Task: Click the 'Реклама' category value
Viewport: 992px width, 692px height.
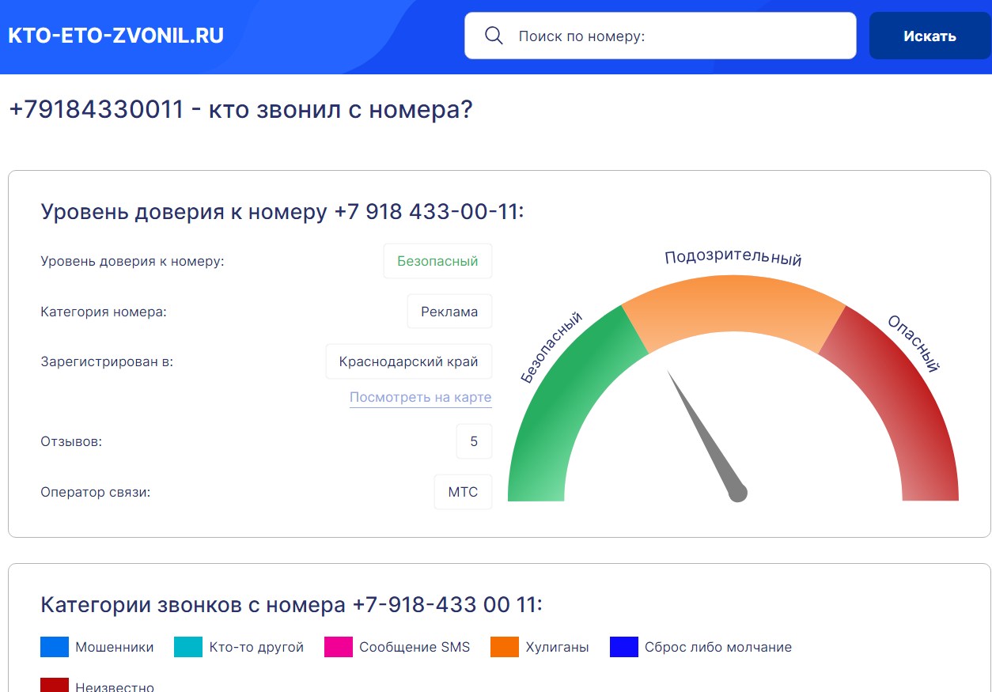Action: pyautogui.click(x=449, y=312)
